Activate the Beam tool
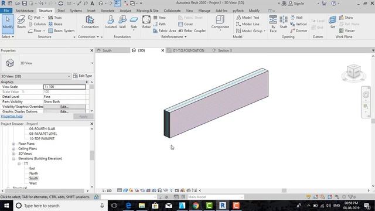The width and height of the screenshot is (375, 211). click(21, 22)
